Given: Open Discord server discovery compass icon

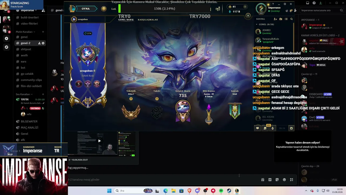Looking at the screenshot, I should tap(6, 47).
